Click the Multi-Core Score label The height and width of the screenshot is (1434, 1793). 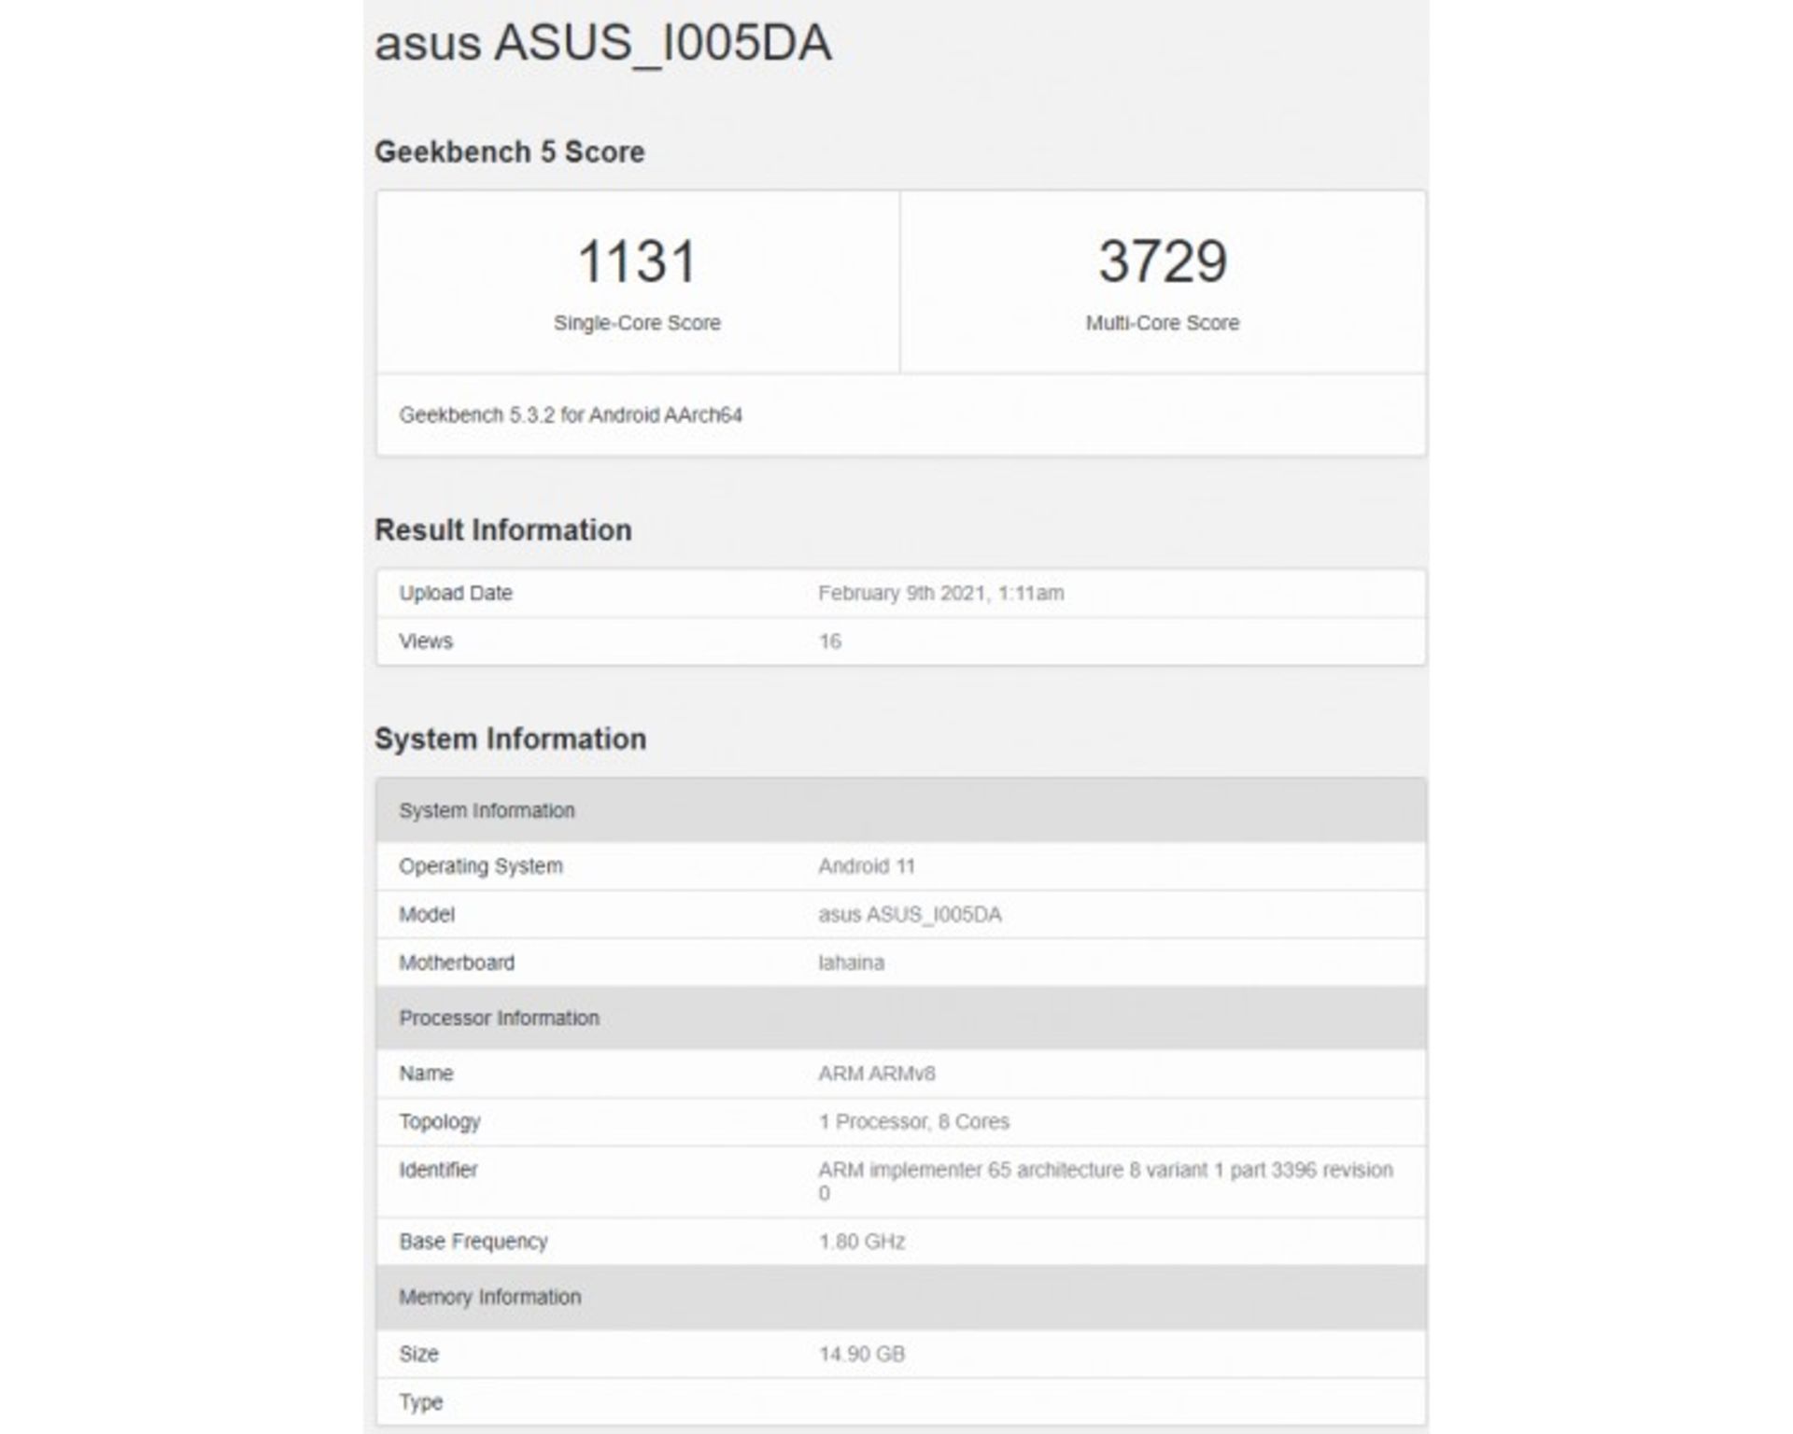click(1162, 323)
